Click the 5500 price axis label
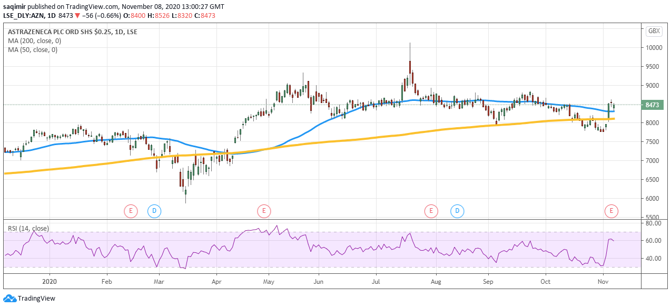Image resolution: width=671 pixels, height=308 pixels. pos(653,218)
